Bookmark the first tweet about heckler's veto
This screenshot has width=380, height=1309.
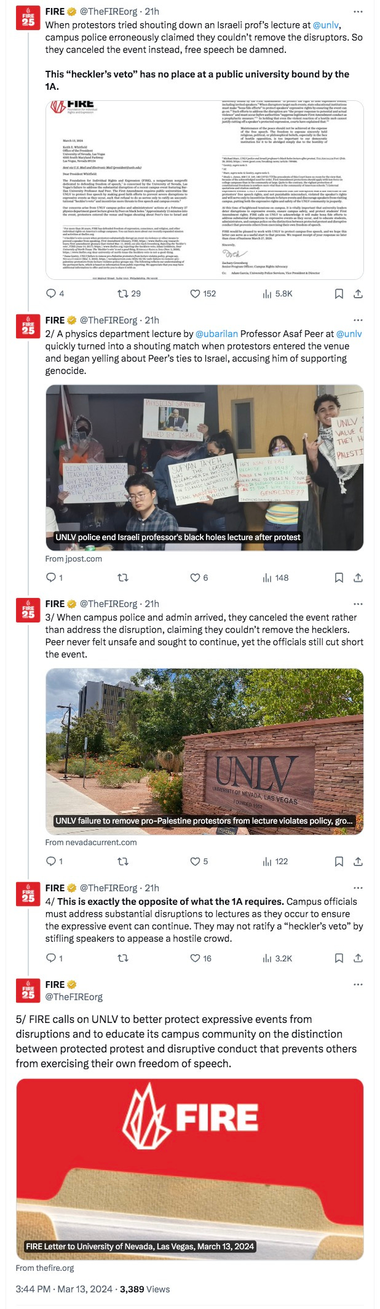click(339, 294)
